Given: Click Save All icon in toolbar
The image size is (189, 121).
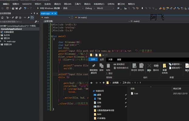Looking at the screenshot, I should 20,8.
